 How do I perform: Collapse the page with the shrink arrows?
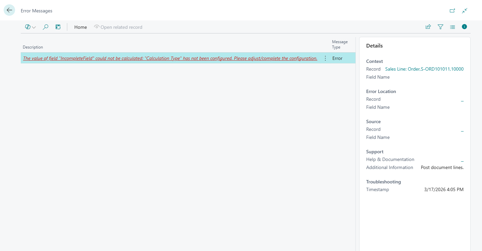point(465,11)
